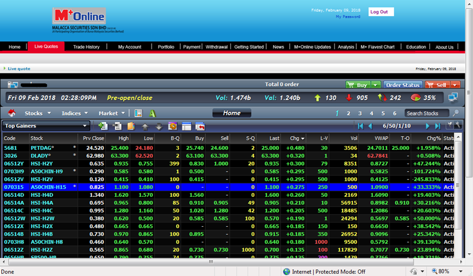Viewport: 473px width, 276px height.
Task: Click the wrench settings icon
Action: (458, 126)
